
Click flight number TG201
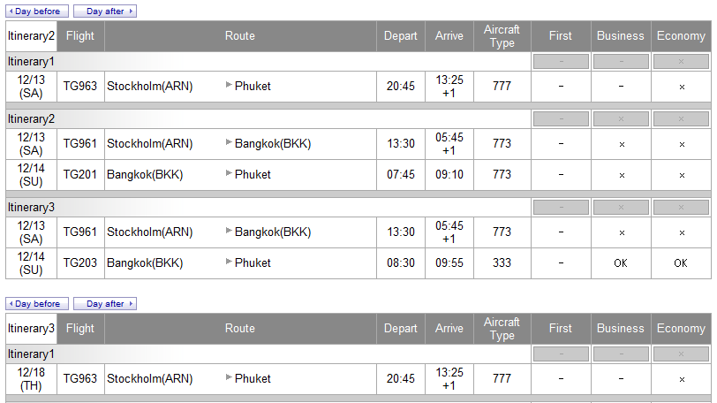(80, 175)
